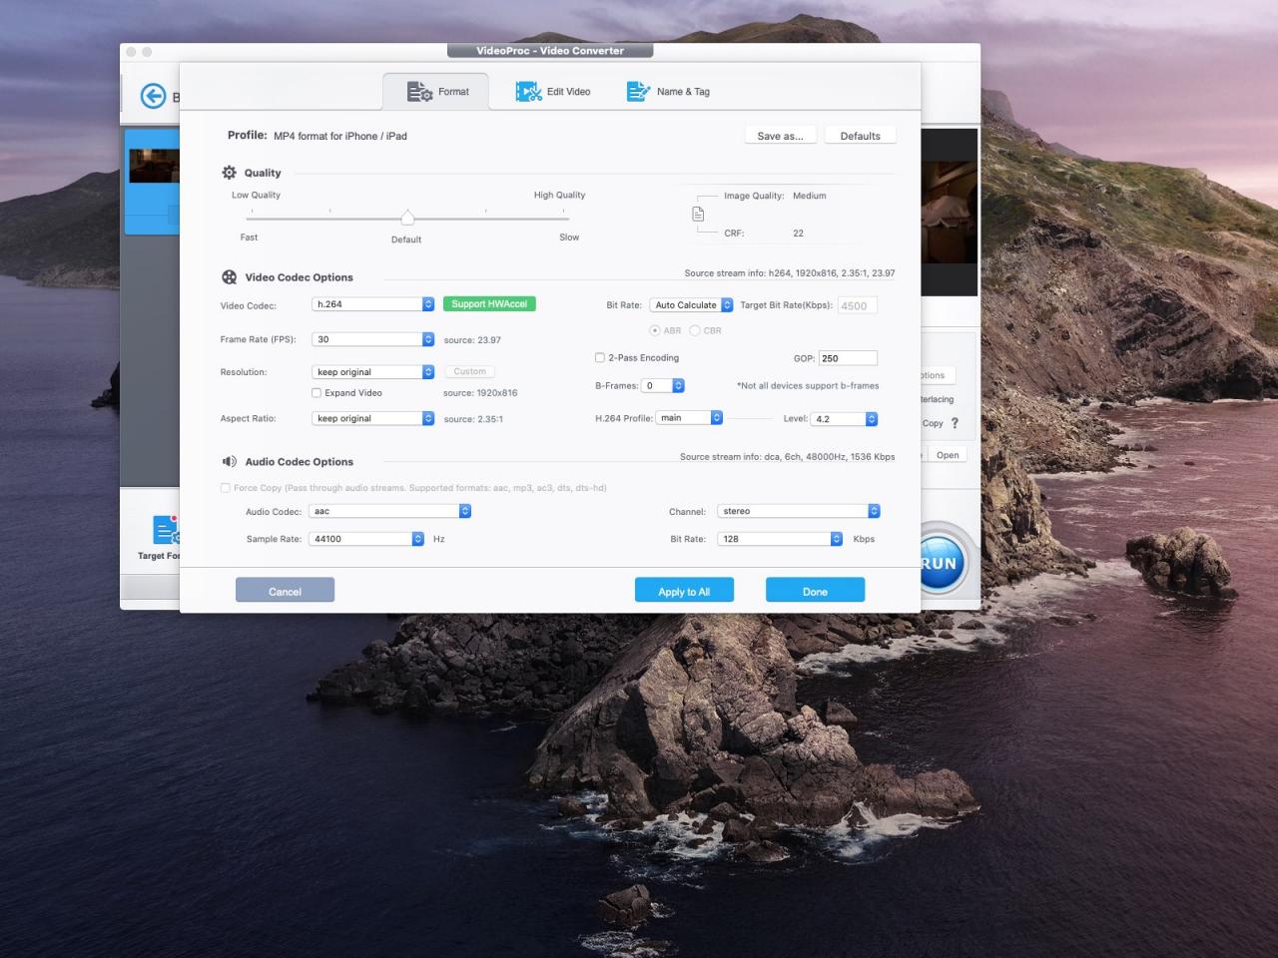Click the Open button in main window
This screenshot has width=1278, height=958.
click(x=948, y=455)
